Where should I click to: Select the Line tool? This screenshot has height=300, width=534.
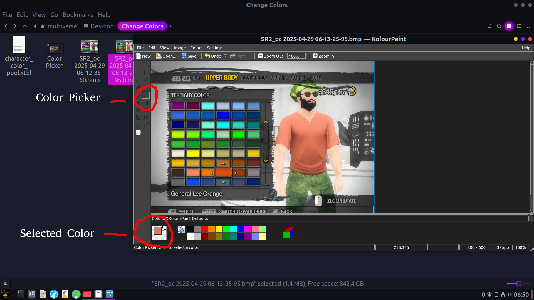tap(138, 80)
